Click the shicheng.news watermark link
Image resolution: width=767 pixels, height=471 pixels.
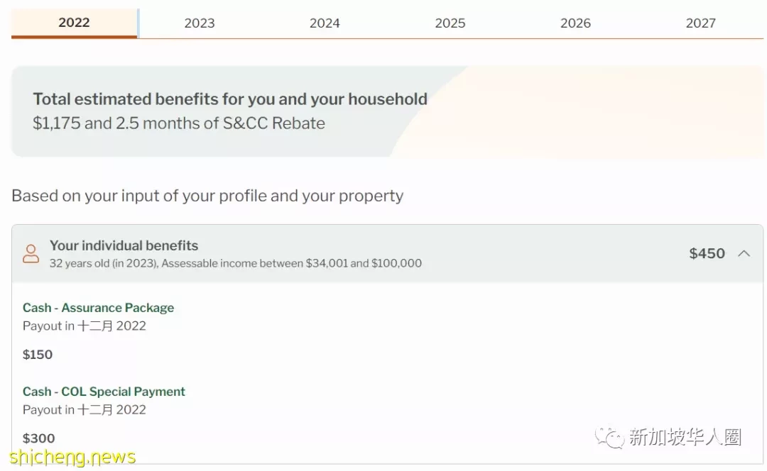[72, 458]
